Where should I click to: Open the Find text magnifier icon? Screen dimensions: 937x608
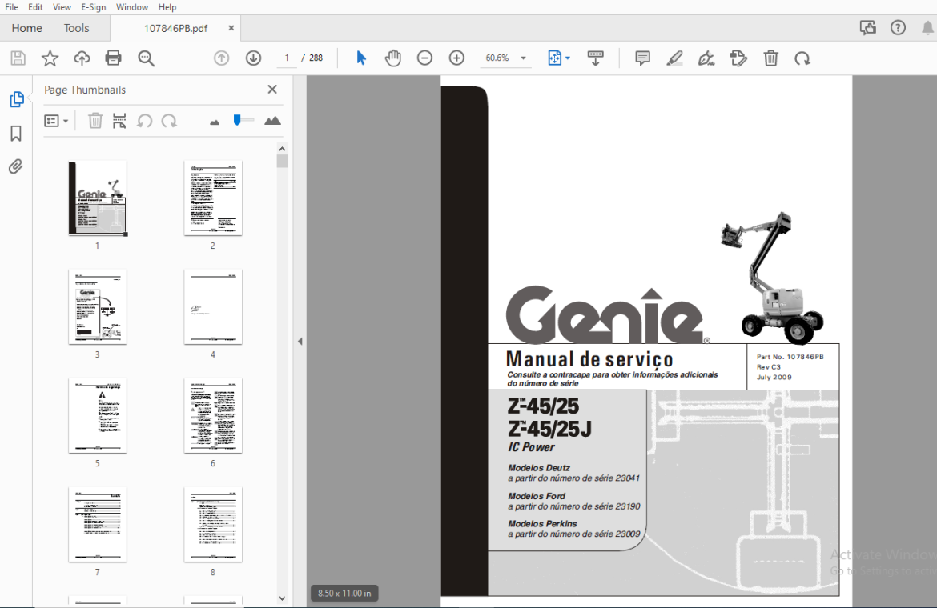pos(146,58)
